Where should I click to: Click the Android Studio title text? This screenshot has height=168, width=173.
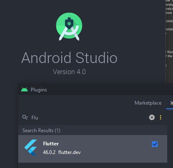(x=69, y=58)
